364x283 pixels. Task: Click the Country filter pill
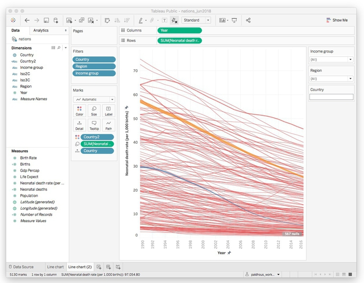(x=94, y=59)
